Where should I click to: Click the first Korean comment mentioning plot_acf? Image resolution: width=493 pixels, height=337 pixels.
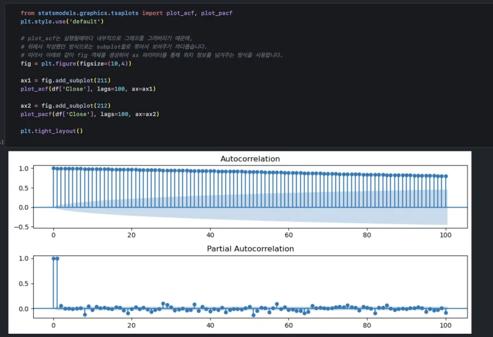tap(110, 38)
